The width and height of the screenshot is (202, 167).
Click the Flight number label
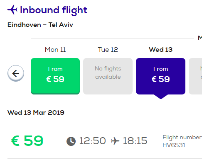coord(182,138)
